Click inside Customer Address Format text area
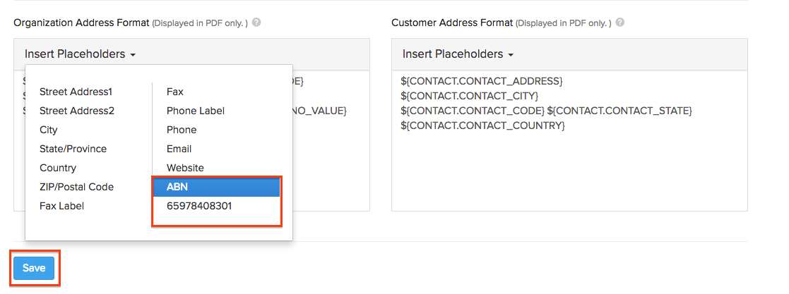The image size is (789, 294). pos(569,169)
